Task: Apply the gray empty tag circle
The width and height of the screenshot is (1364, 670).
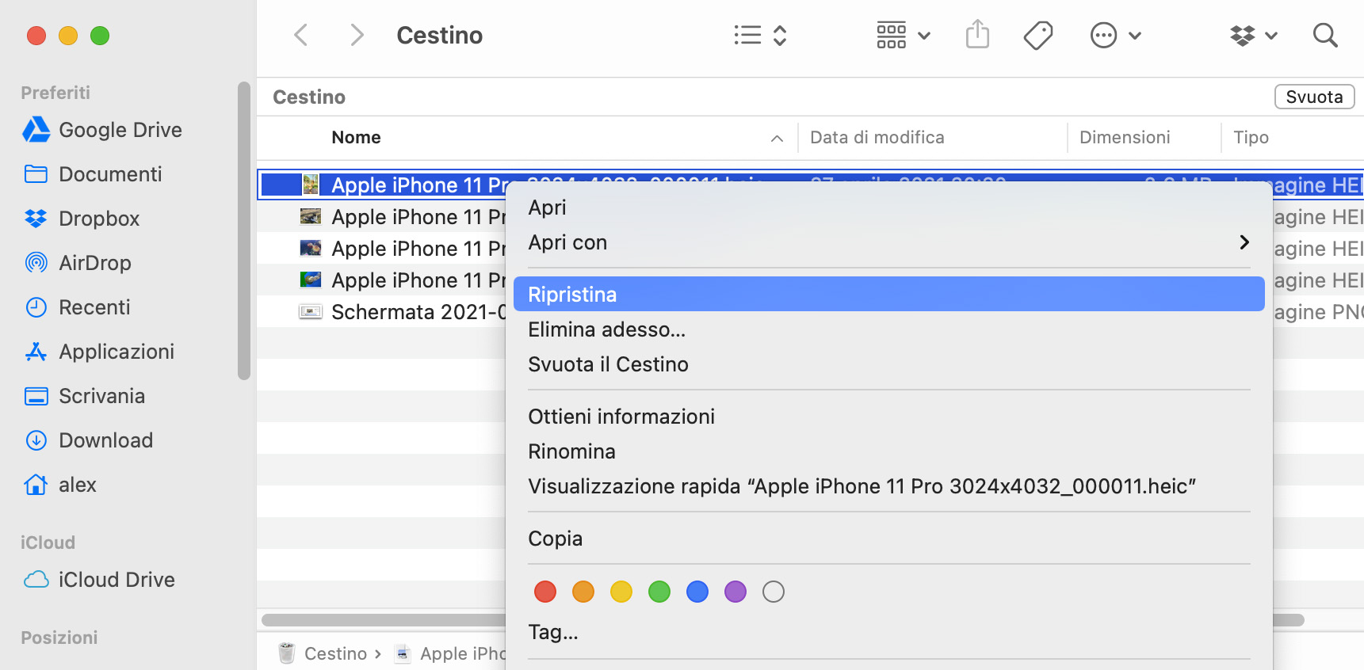Action: (x=774, y=592)
